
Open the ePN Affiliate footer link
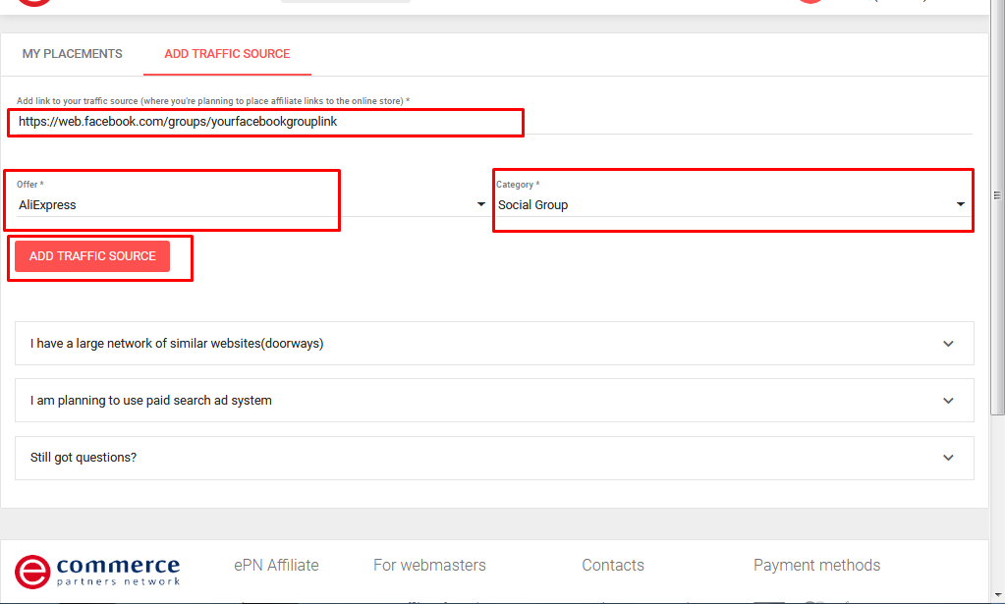276,565
